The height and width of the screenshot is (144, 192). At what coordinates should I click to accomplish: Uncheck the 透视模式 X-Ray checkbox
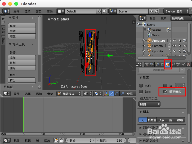(165, 91)
